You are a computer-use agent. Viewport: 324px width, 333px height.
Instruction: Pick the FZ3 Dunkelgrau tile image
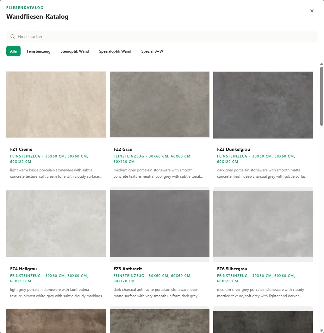pos(263,105)
